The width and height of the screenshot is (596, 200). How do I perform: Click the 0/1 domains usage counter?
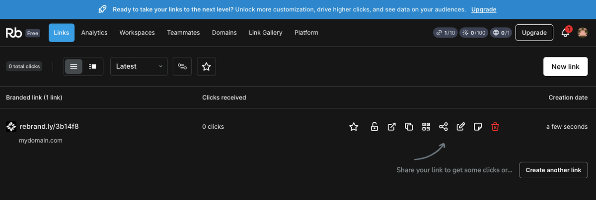(x=501, y=33)
